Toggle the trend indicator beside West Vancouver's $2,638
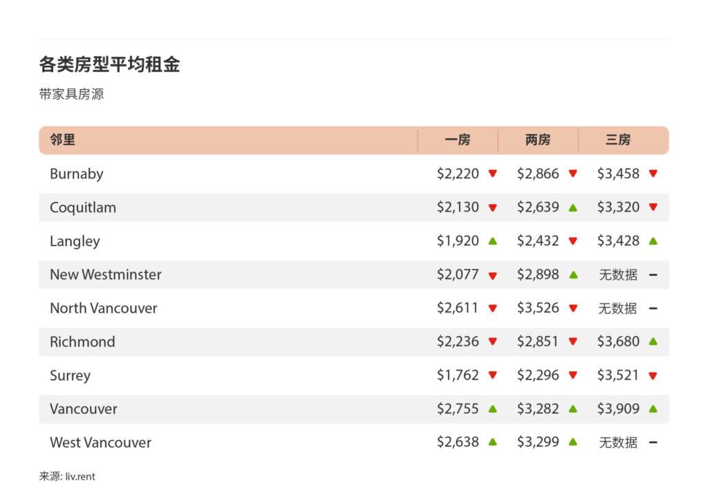The width and height of the screenshot is (708, 499). pyautogui.click(x=492, y=442)
